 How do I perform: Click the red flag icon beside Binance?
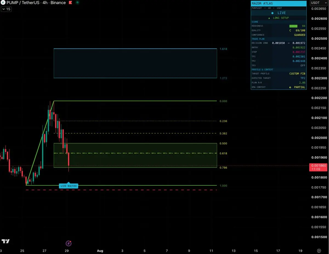(70, 3)
